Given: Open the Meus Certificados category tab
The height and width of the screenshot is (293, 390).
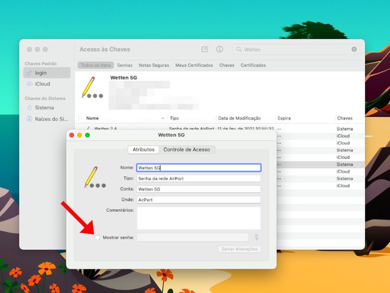Looking at the screenshot, I should tap(194, 65).
